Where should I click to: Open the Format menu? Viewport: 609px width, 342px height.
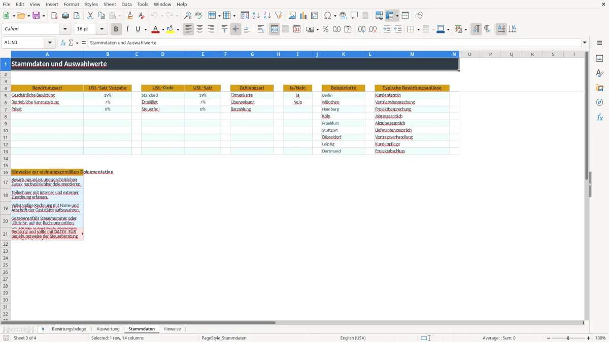[72, 4]
